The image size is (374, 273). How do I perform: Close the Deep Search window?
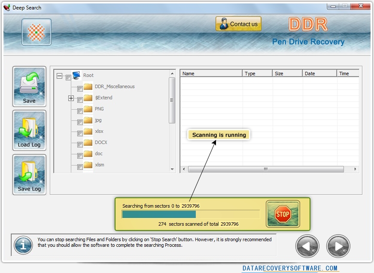coord(361,6)
